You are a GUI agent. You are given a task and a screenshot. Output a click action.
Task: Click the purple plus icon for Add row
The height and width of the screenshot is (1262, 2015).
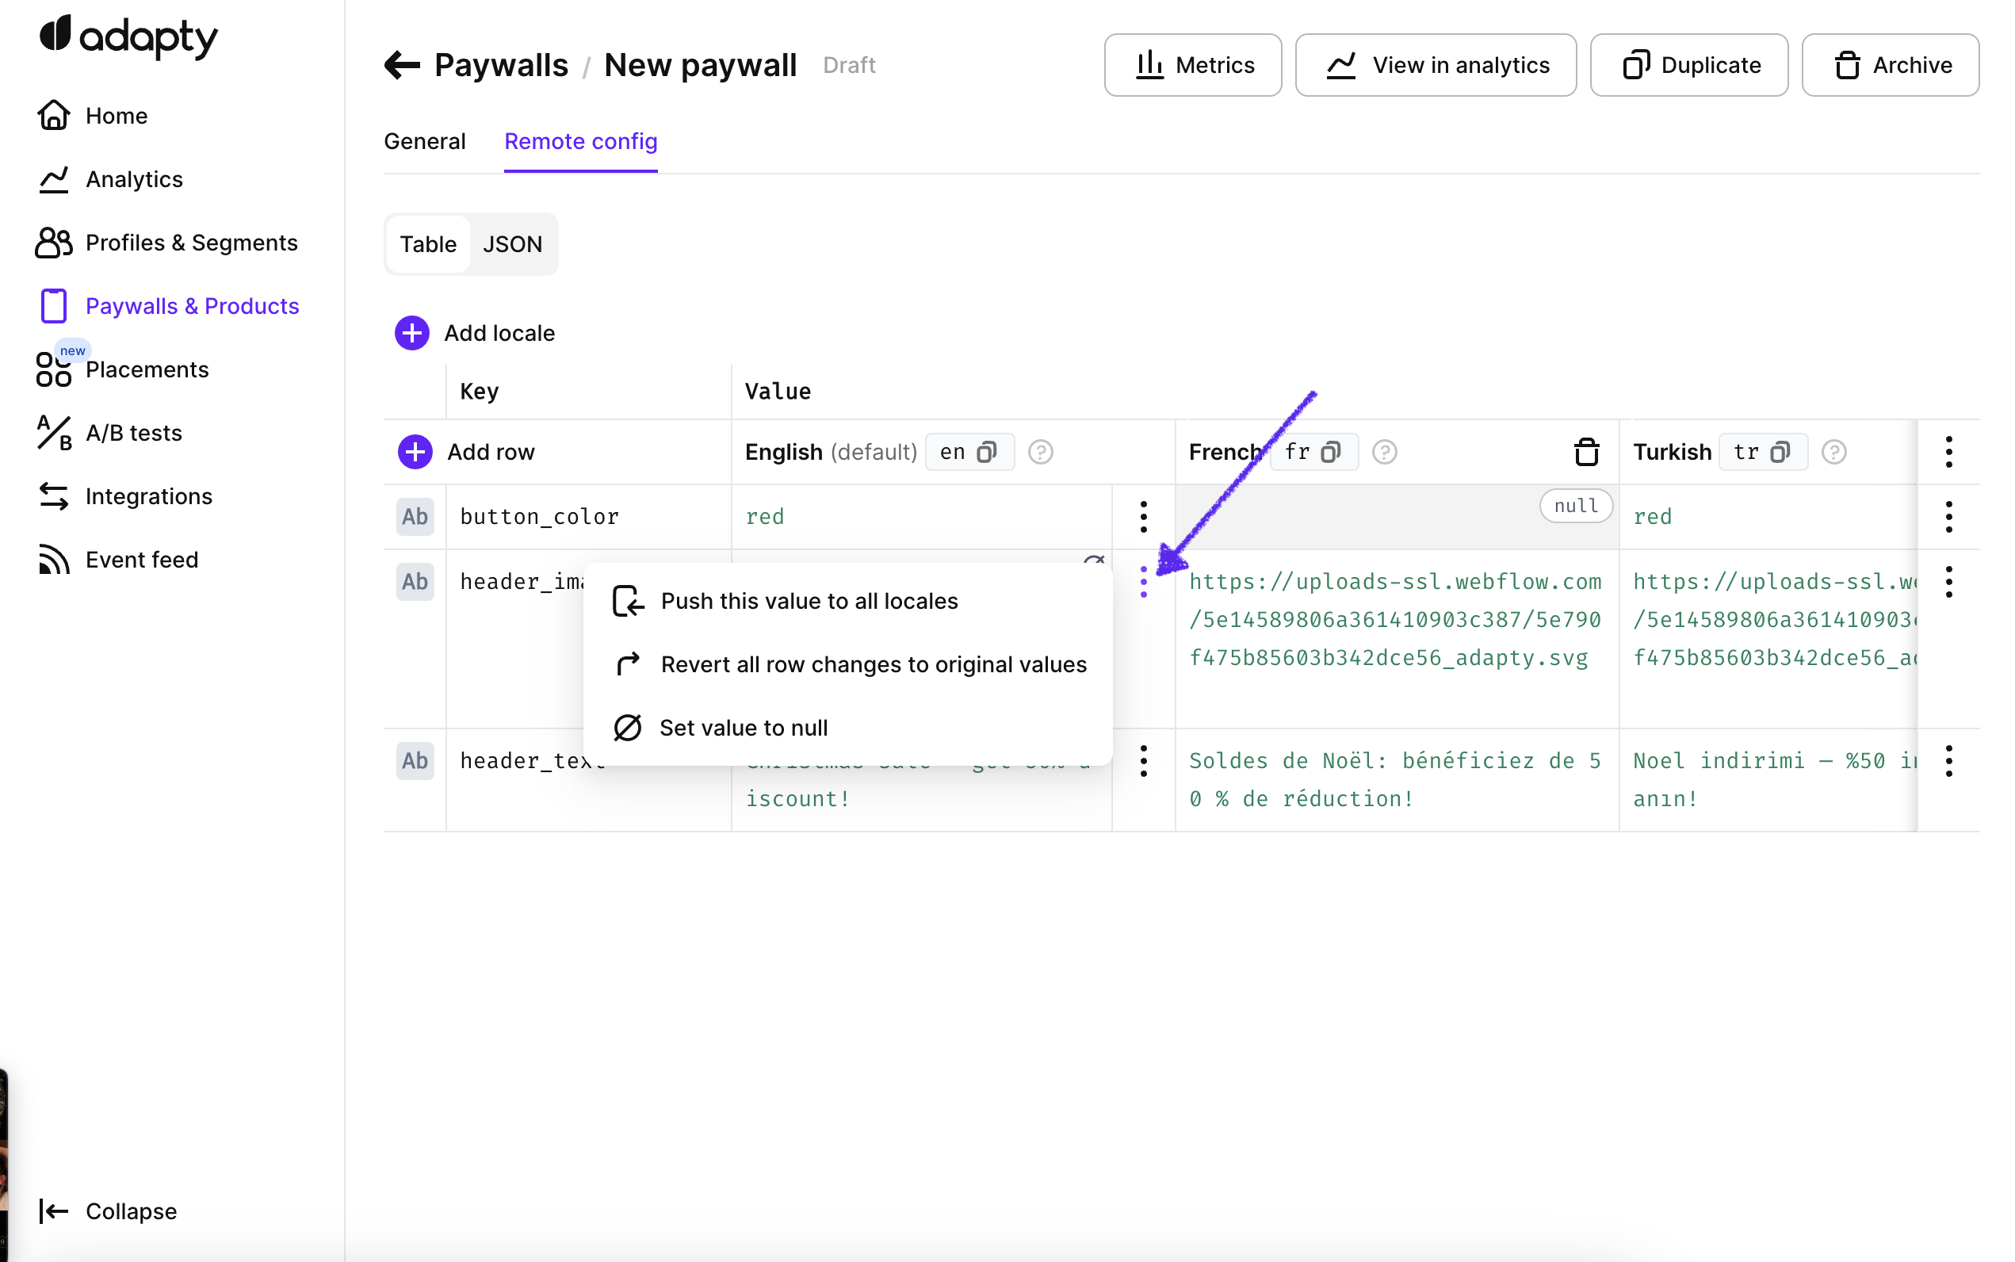click(x=415, y=452)
